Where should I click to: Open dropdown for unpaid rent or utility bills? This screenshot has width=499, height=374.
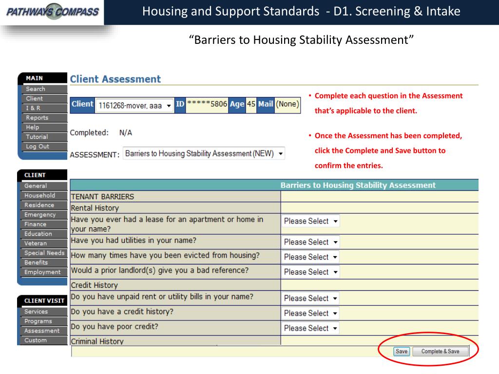(x=310, y=299)
